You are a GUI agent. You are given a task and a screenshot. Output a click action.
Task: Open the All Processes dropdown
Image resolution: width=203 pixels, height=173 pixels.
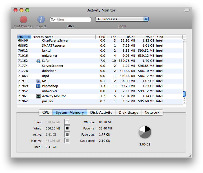coord(122,19)
